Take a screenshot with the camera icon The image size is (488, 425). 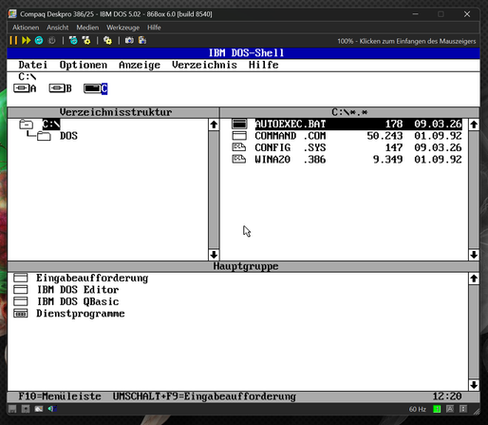129,41
